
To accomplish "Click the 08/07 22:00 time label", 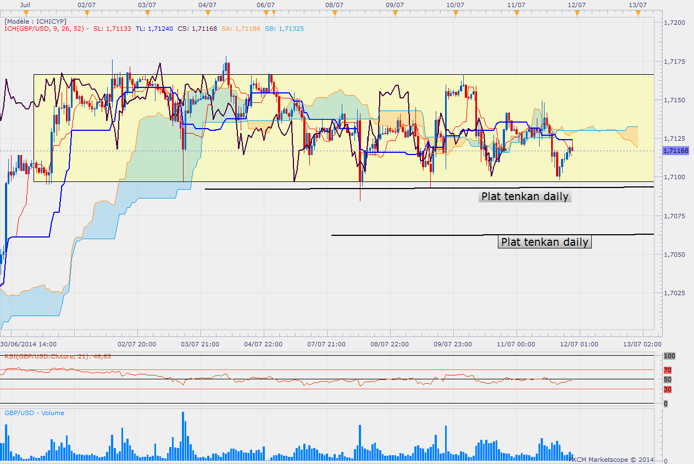I will 390,344.
